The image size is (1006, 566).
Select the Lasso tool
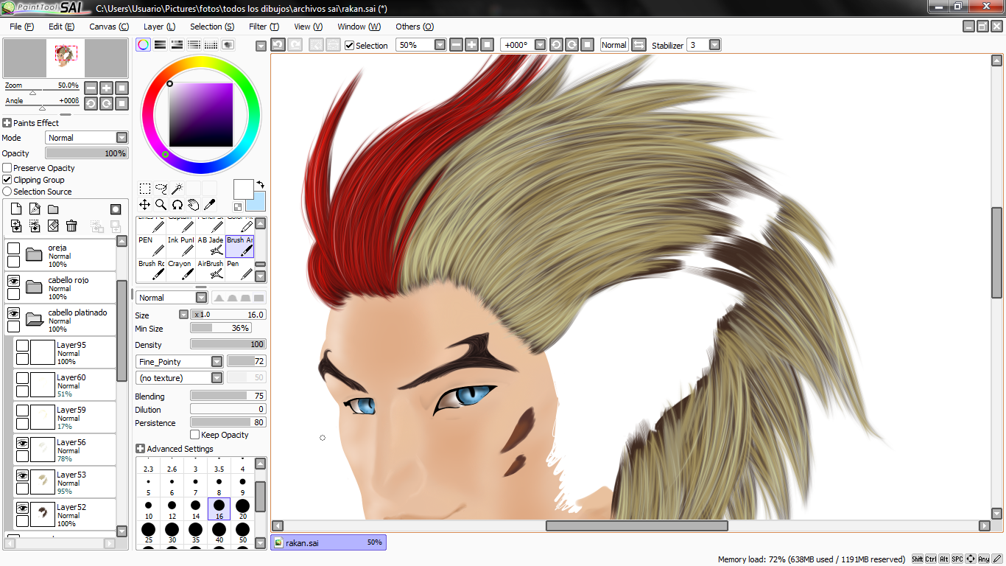[161, 189]
